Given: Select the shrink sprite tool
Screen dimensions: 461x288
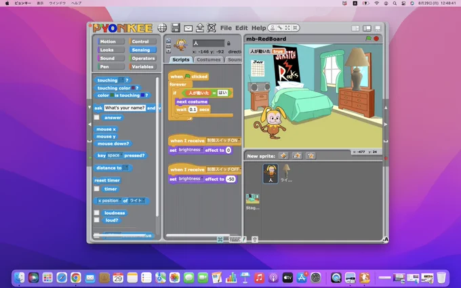Looking at the screenshot, I should 295,28.
